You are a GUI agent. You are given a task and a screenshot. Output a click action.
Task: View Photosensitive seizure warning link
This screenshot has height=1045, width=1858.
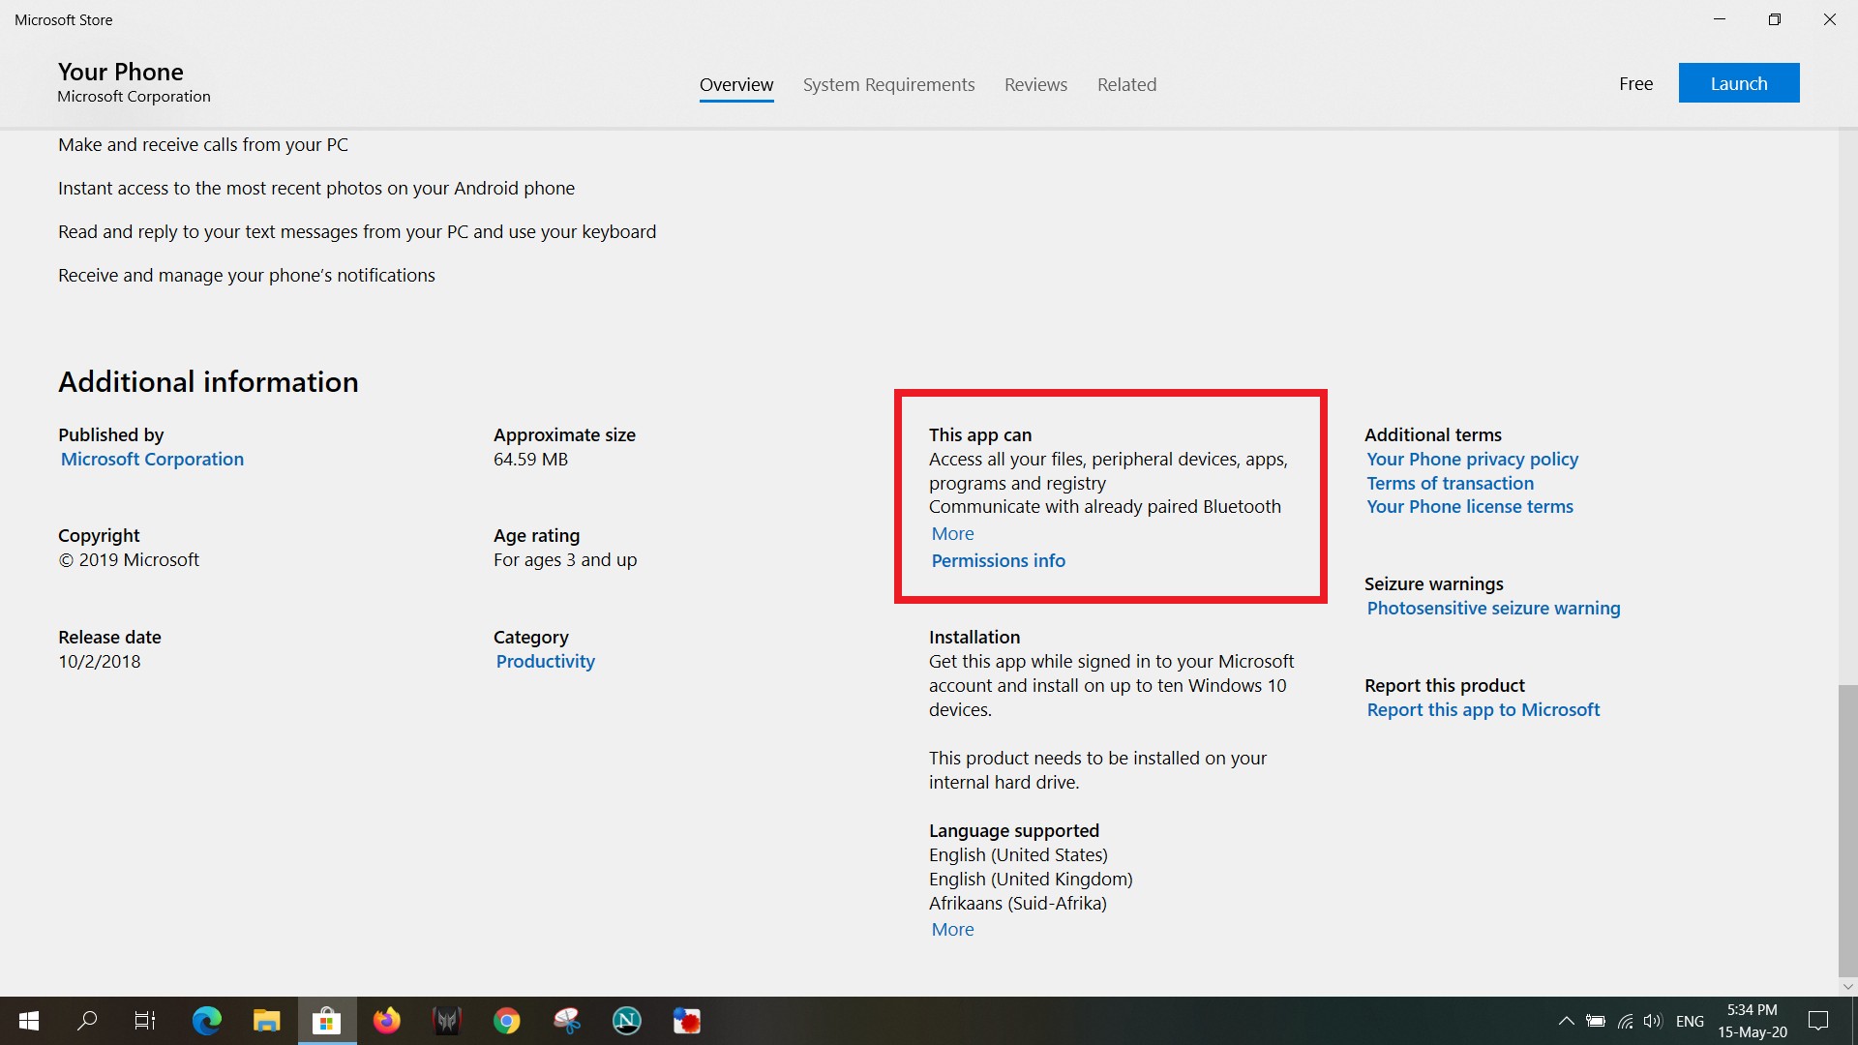point(1493,609)
